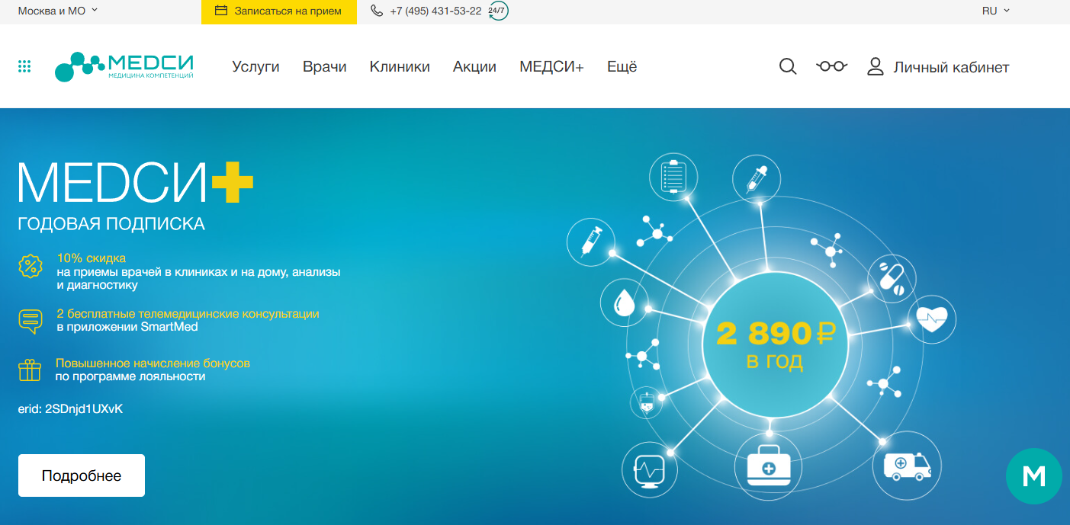Click "Повышенное начисление бонусов" text
Viewport: 1070px width, 525px height.
(x=153, y=363)
